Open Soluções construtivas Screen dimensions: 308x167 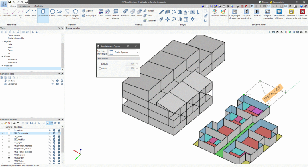pyautogui.click(x=246, y=14)
